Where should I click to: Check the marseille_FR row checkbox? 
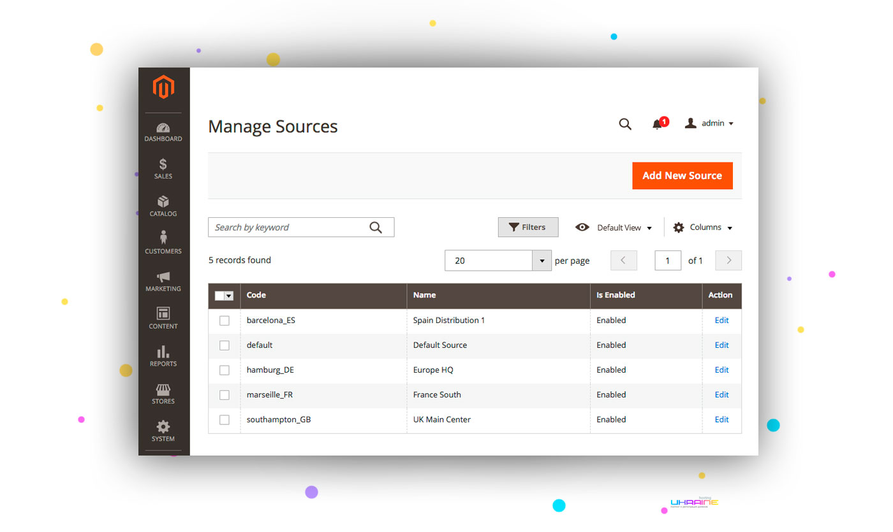coord(225,395)
